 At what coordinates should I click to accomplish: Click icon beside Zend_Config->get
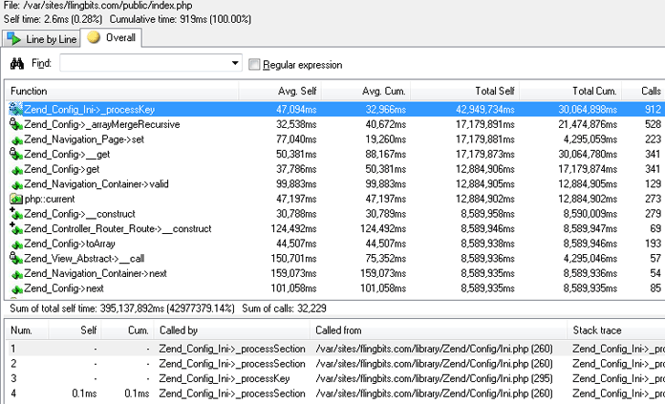(x=17, y=170)
